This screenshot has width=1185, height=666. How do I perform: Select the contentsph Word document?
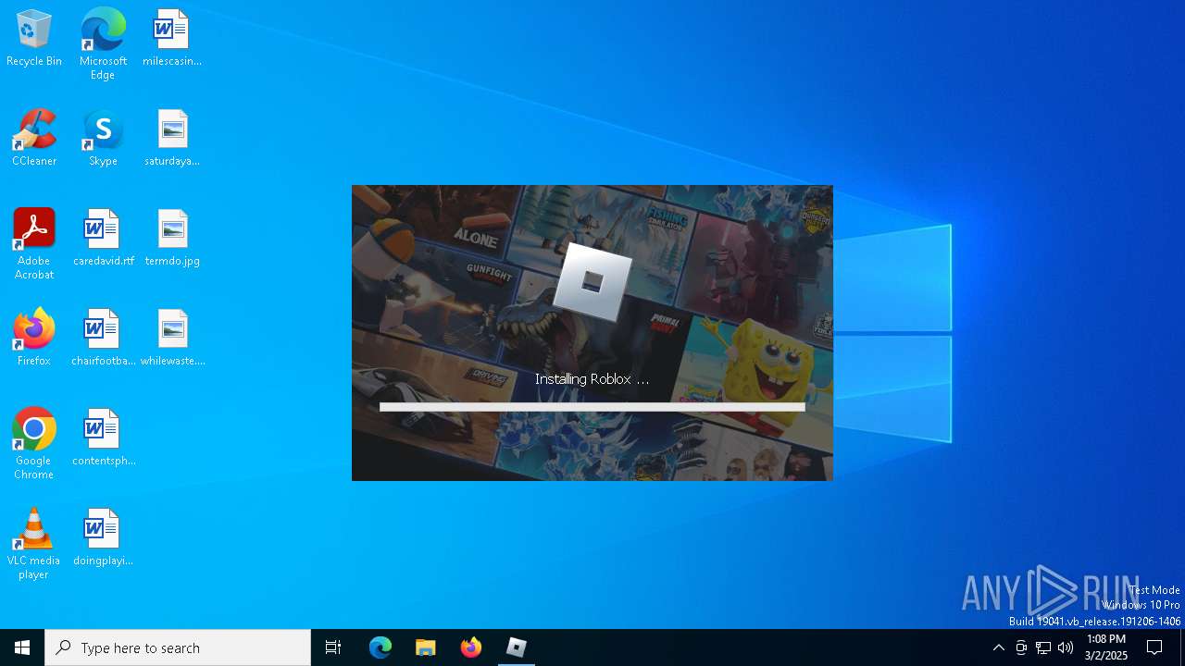click(x=103, y=438)
